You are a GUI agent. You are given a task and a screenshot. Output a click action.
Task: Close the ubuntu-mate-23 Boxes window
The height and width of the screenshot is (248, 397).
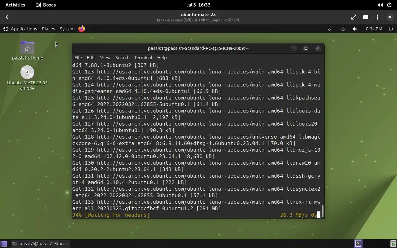(x=390, y=17)
